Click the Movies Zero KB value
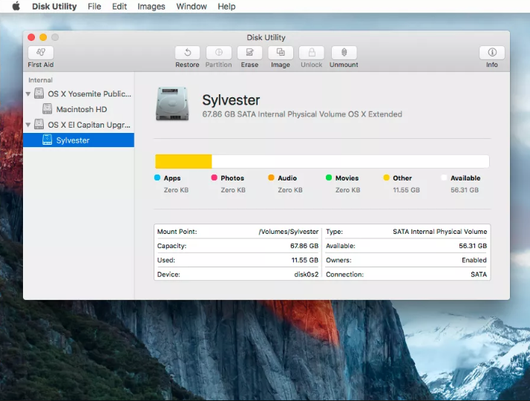The width and height of the screenshot is (530, 401). [348, 190]
